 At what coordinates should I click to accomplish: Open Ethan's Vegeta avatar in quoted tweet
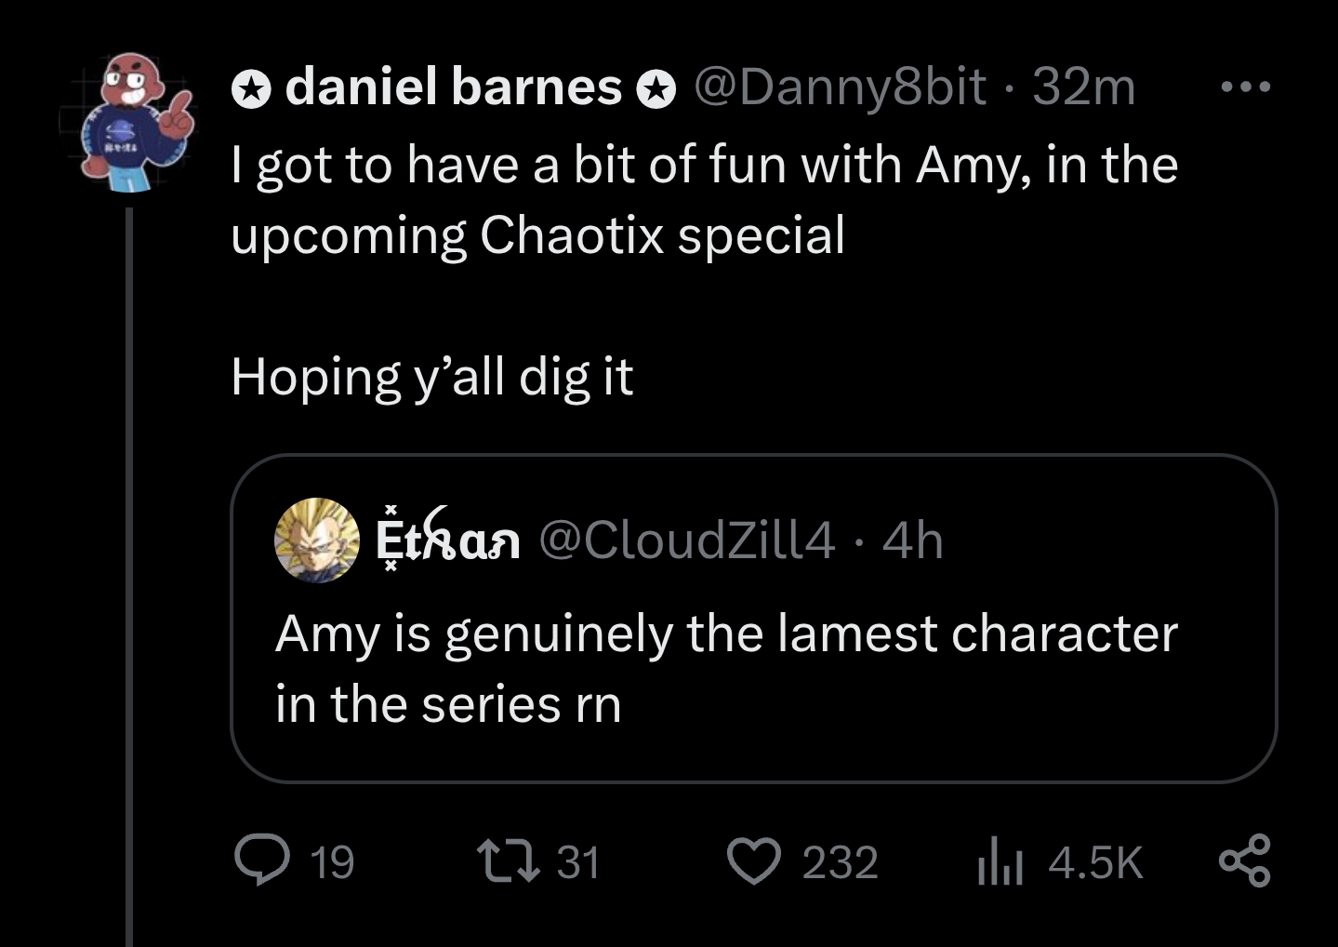[x=316, y=540]
